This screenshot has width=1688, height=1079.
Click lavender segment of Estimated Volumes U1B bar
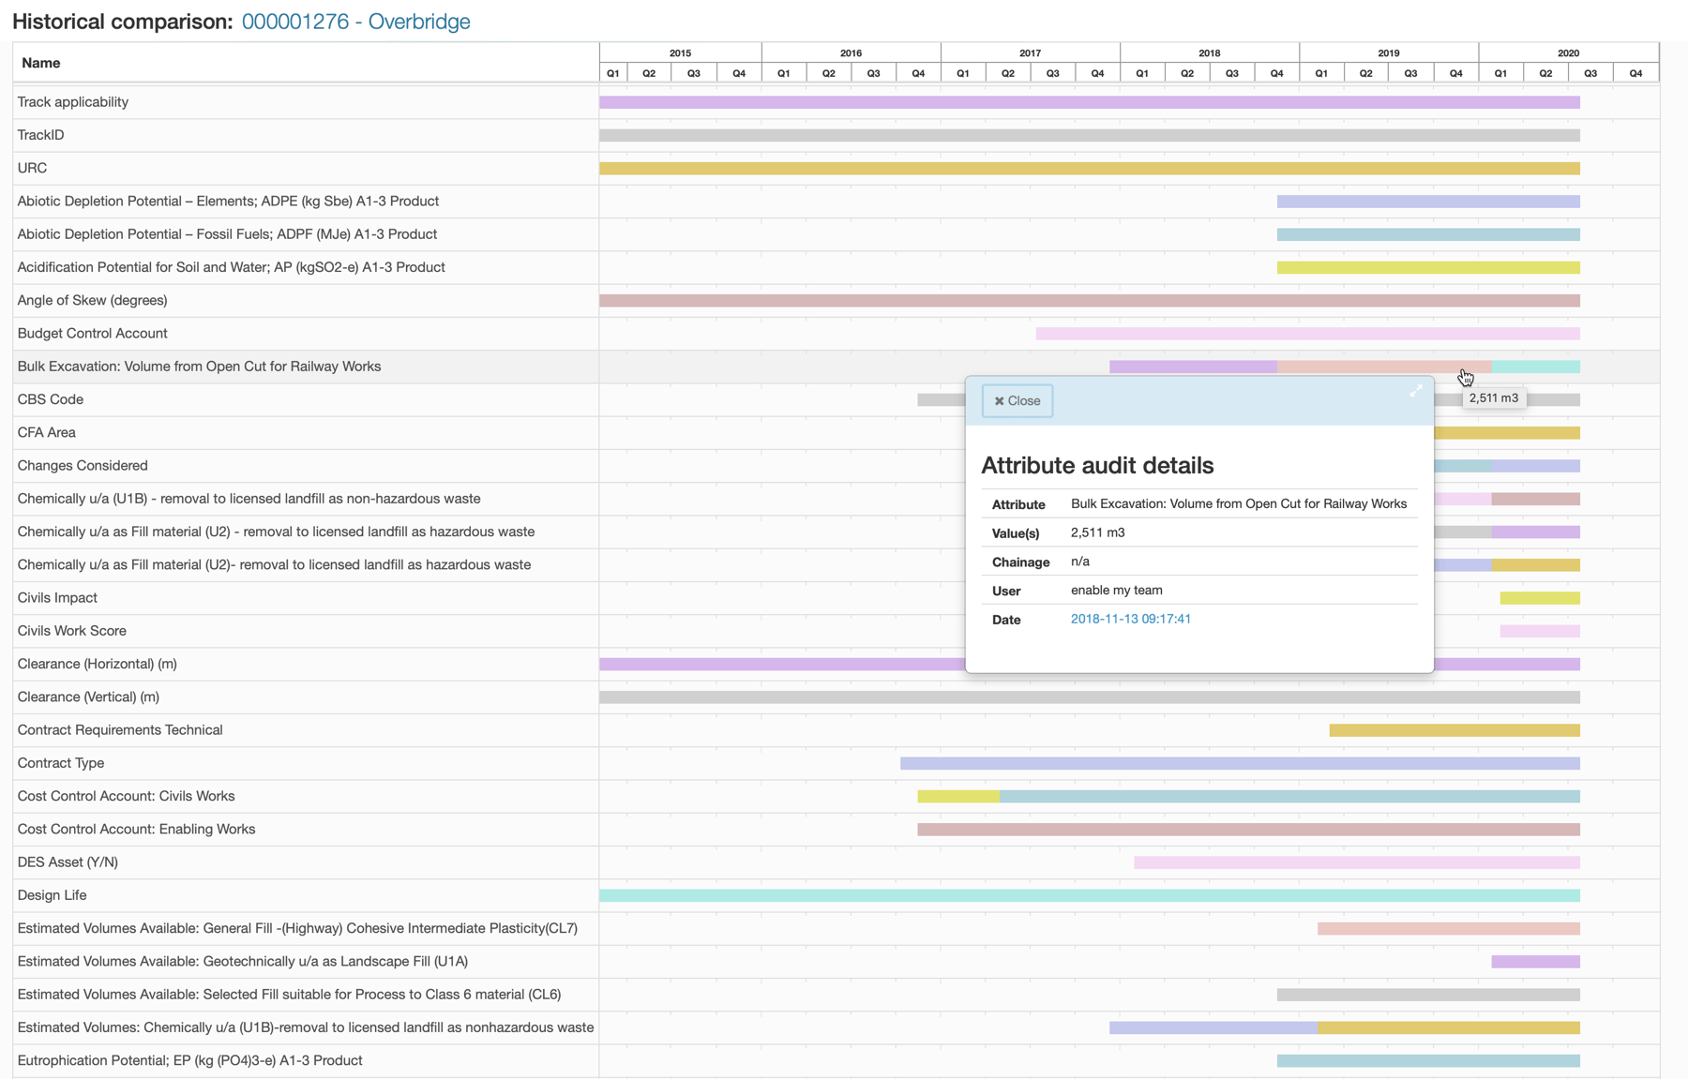click(1213, 1028)
